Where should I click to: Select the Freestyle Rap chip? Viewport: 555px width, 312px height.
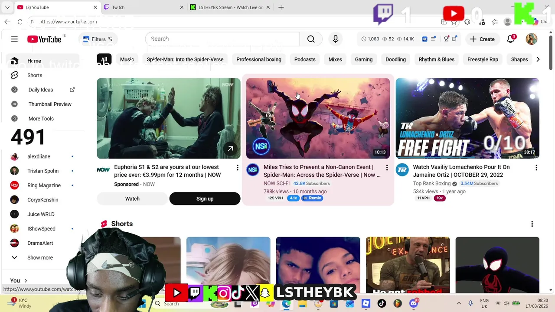[483, 59]
